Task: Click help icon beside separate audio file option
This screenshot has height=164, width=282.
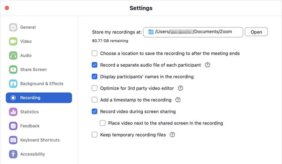Action: [x=208, y=65]
